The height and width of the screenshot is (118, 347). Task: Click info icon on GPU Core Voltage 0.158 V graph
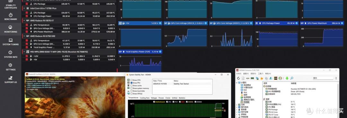coord(251,23)
